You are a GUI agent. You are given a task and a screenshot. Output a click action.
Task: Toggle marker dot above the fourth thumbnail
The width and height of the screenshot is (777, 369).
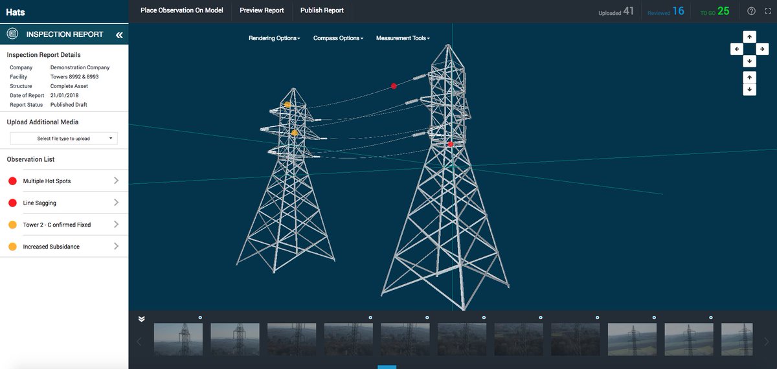370,317
